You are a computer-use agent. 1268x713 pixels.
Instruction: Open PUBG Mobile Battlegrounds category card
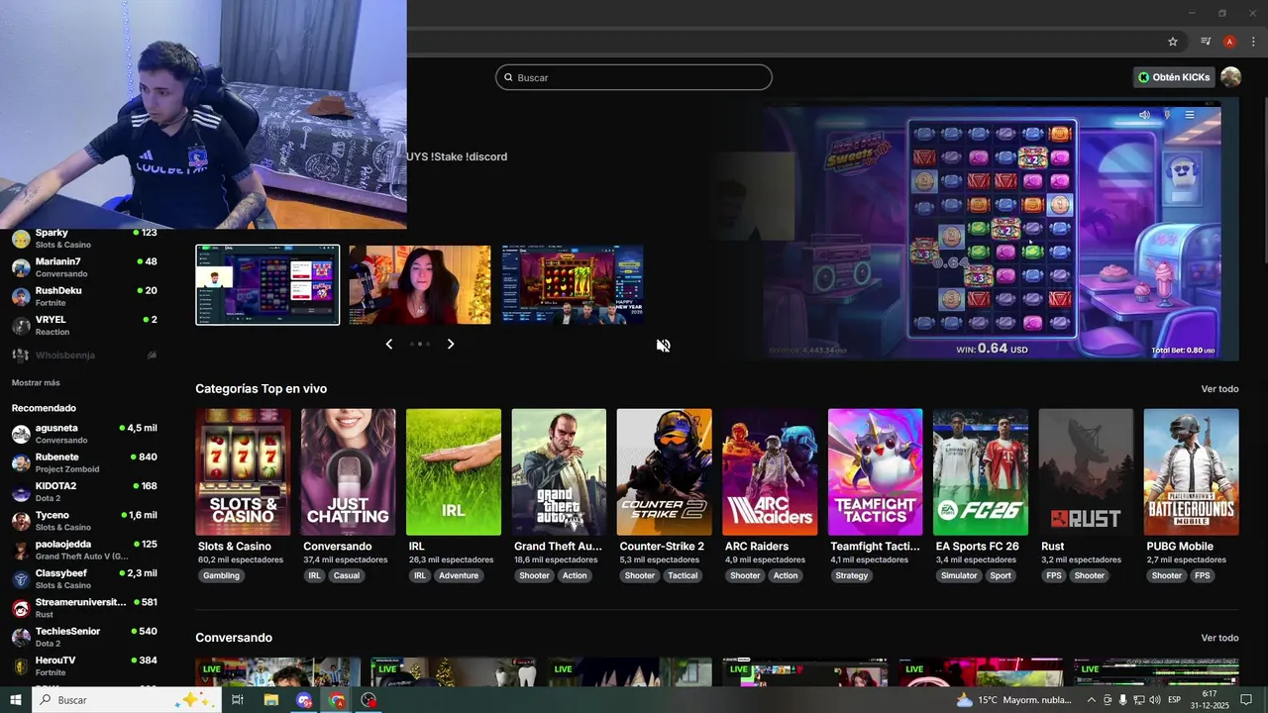[x=1191, y=472]
